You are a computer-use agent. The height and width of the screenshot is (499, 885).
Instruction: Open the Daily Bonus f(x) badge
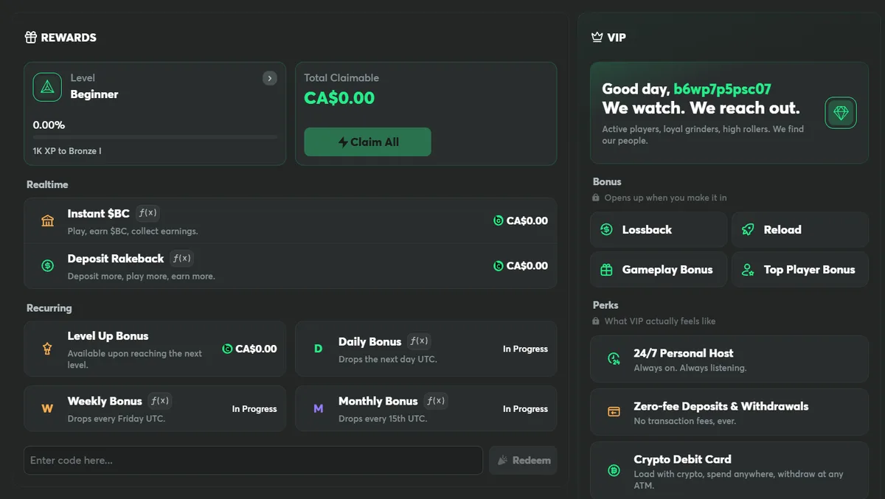[419, 341]
